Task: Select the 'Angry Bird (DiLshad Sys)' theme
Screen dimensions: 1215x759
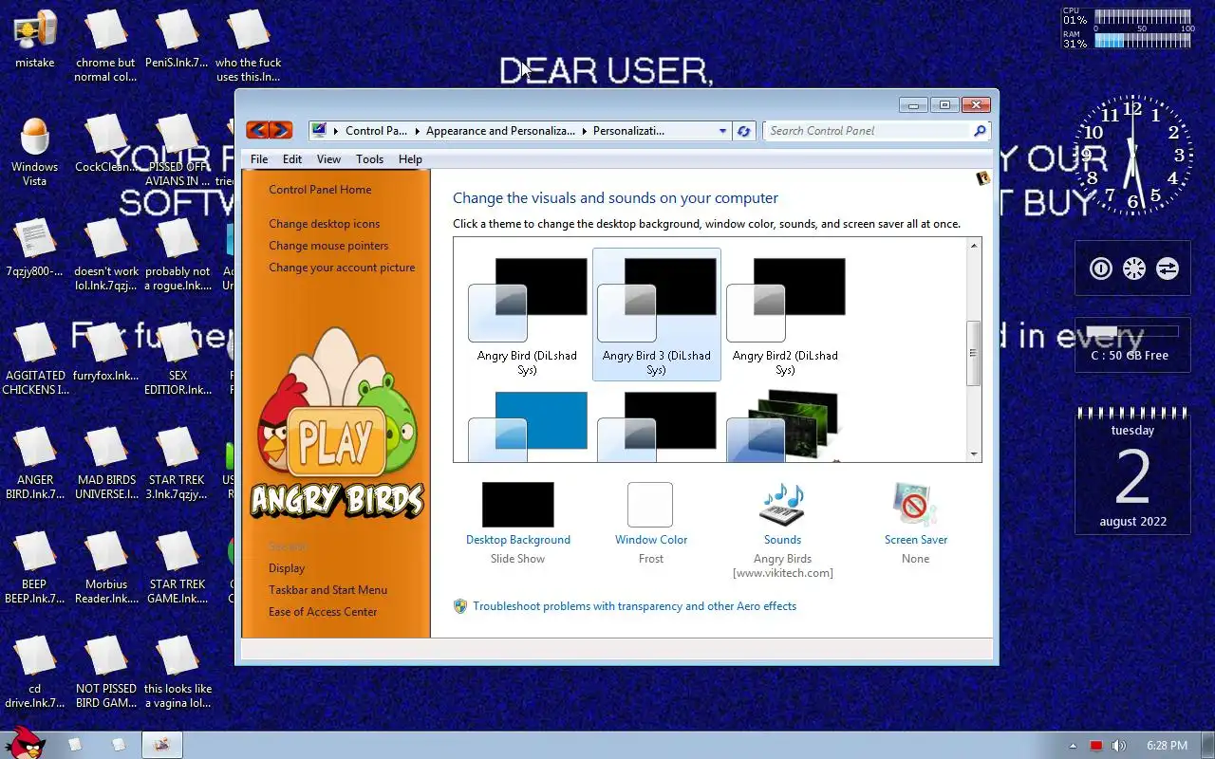Action: point(527,316)
